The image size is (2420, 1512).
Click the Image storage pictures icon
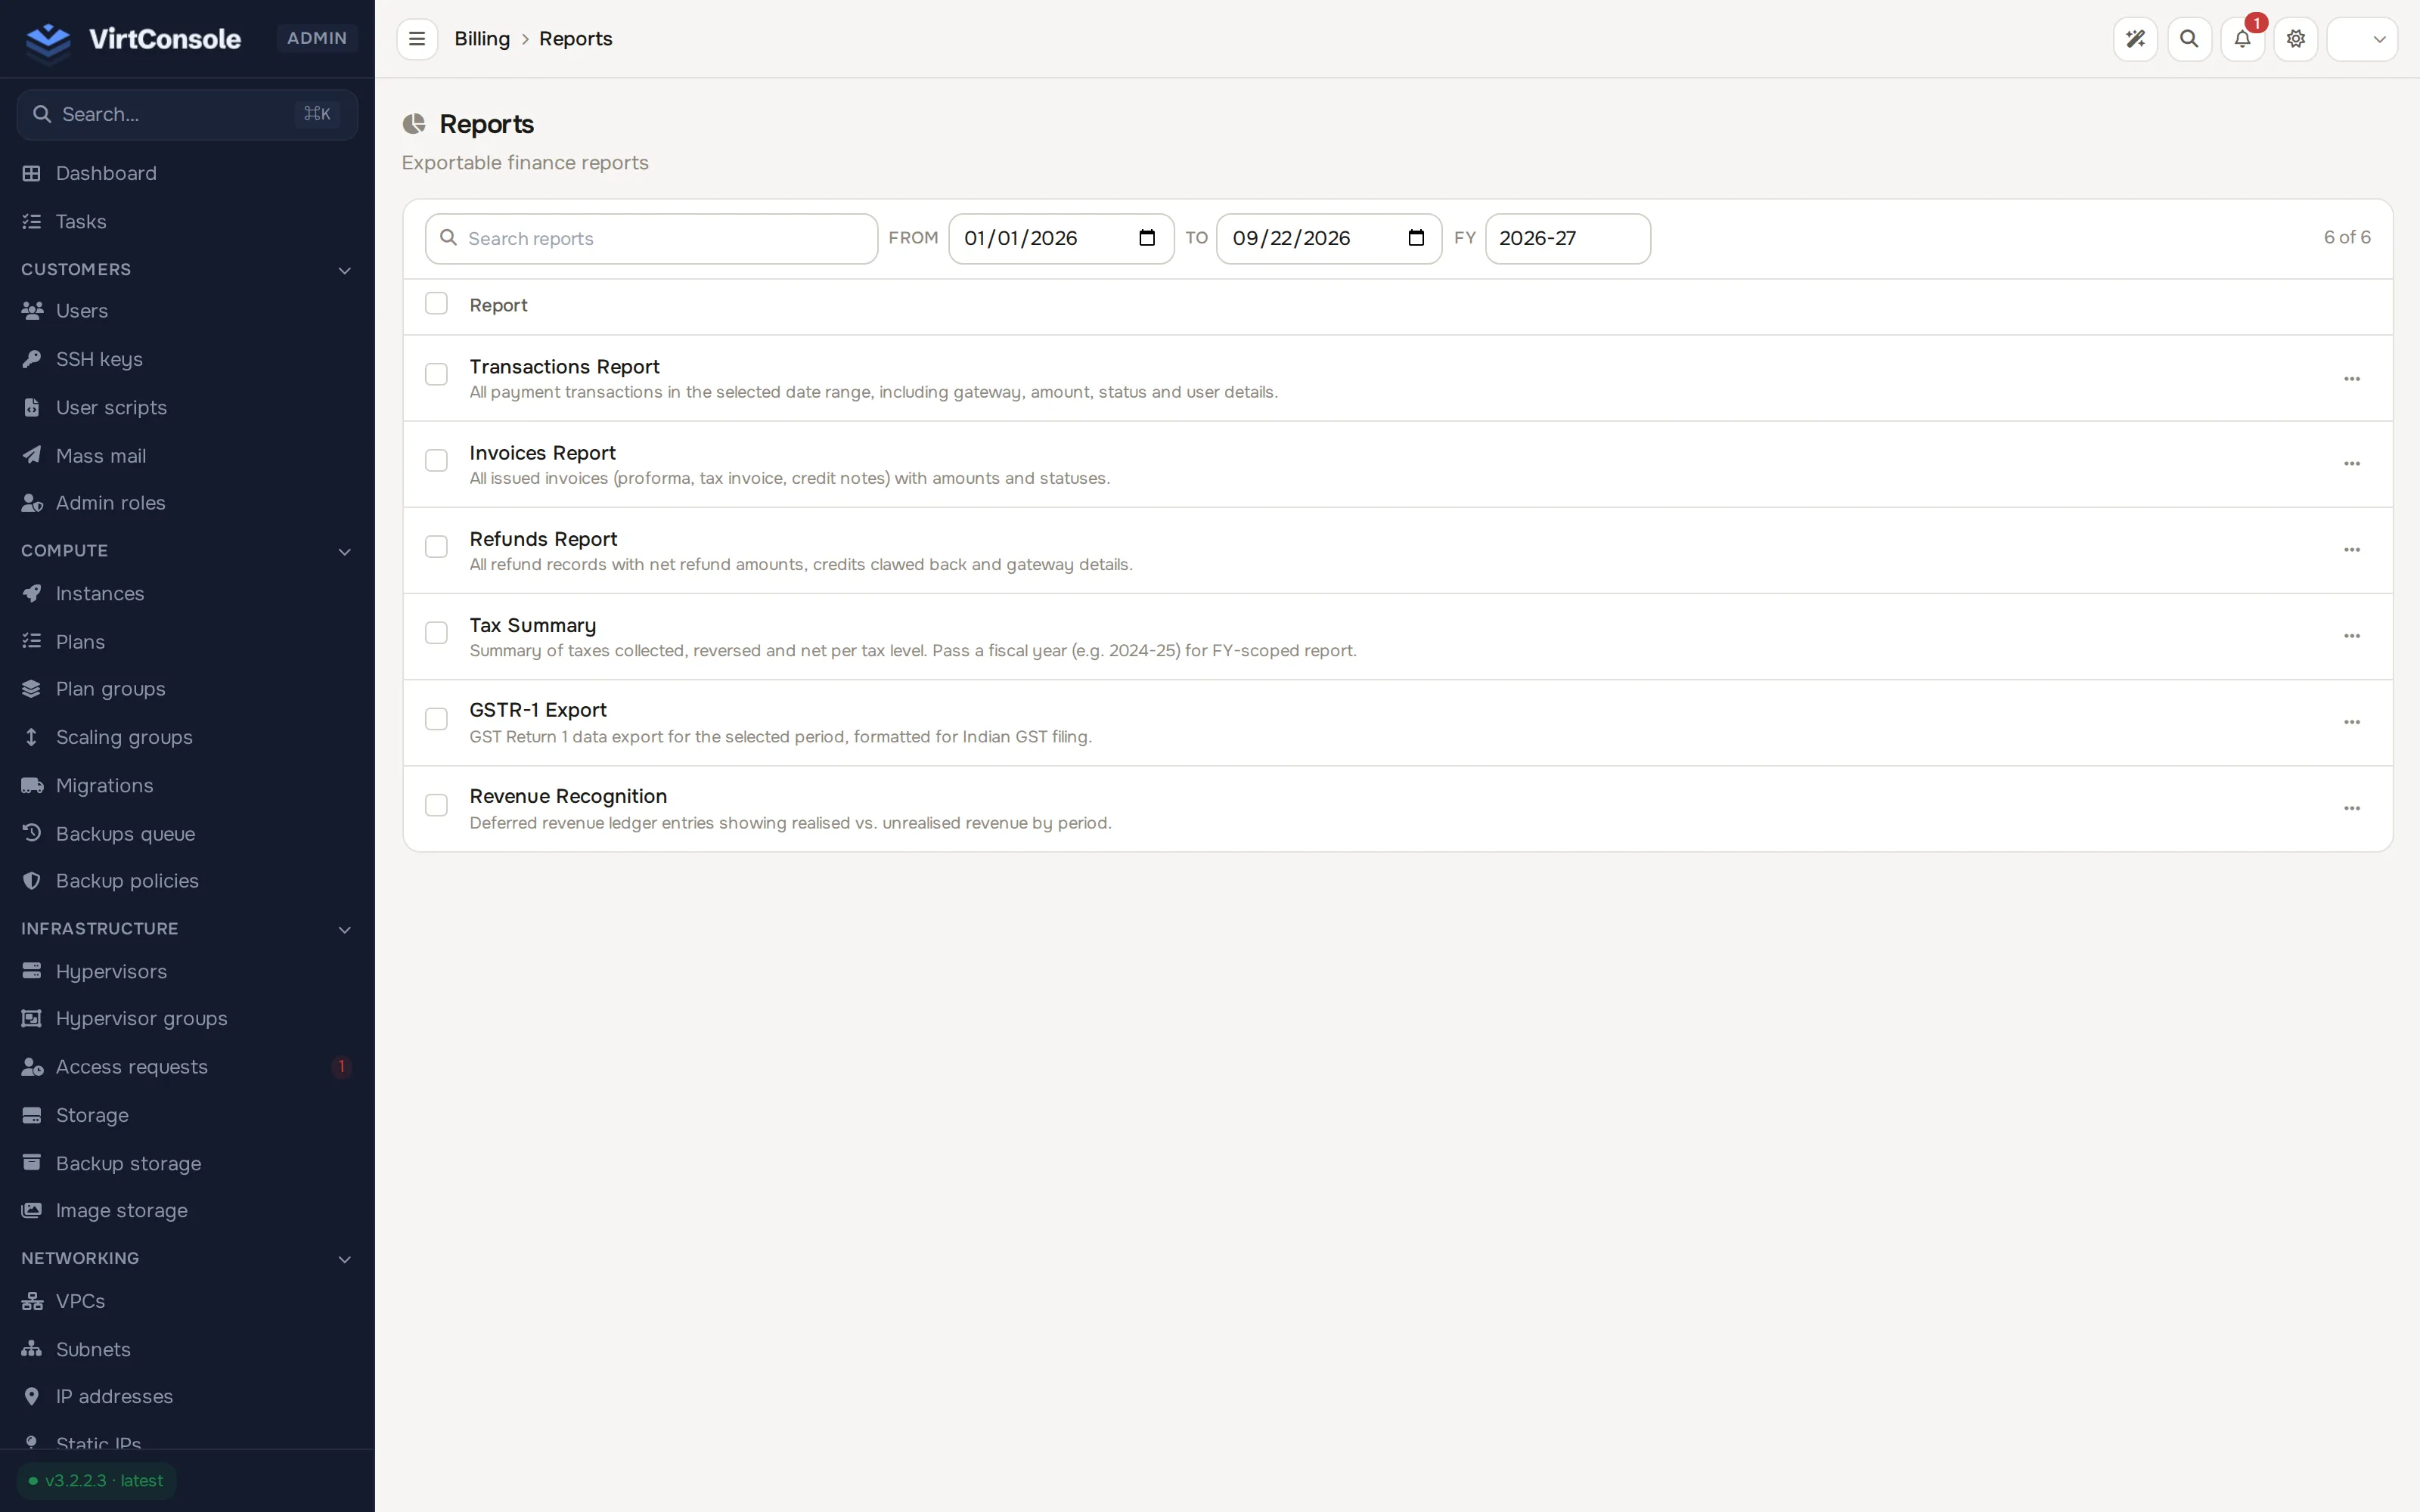coord(32,1210)
